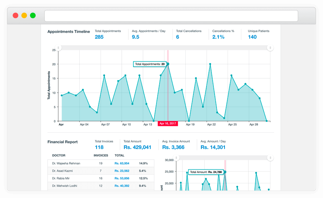Select the Dr. Asad Kazmi row name
The height and width of the screenshot is (198, 323).
pyautogui.click(x=62, y=171)
